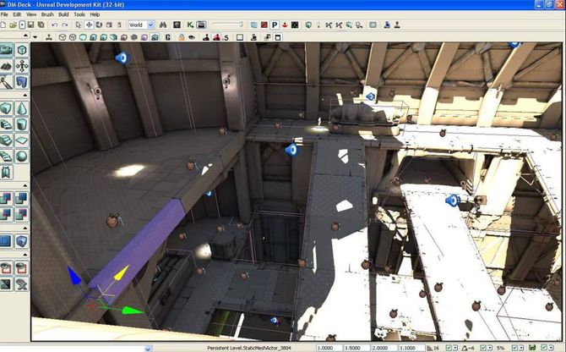Toggle the autosave checkbox beside floppy icon
Viewport: 566px width, 352px height.
(x=544, y=348)
